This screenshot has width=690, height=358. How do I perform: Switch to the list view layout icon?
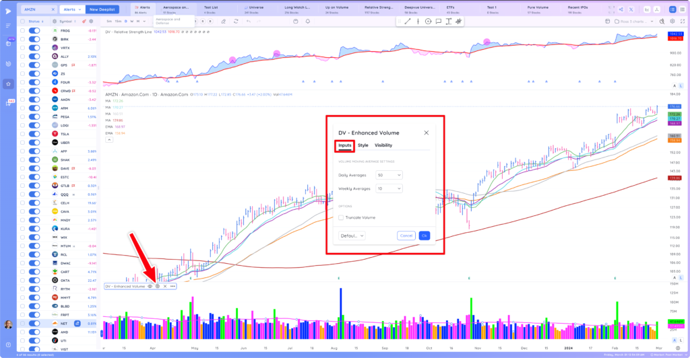pos(672,9)
